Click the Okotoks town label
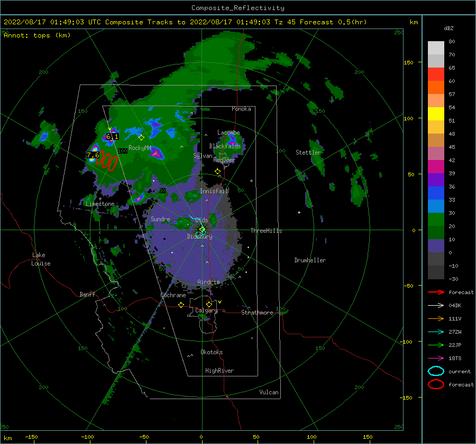 point(212,352)
